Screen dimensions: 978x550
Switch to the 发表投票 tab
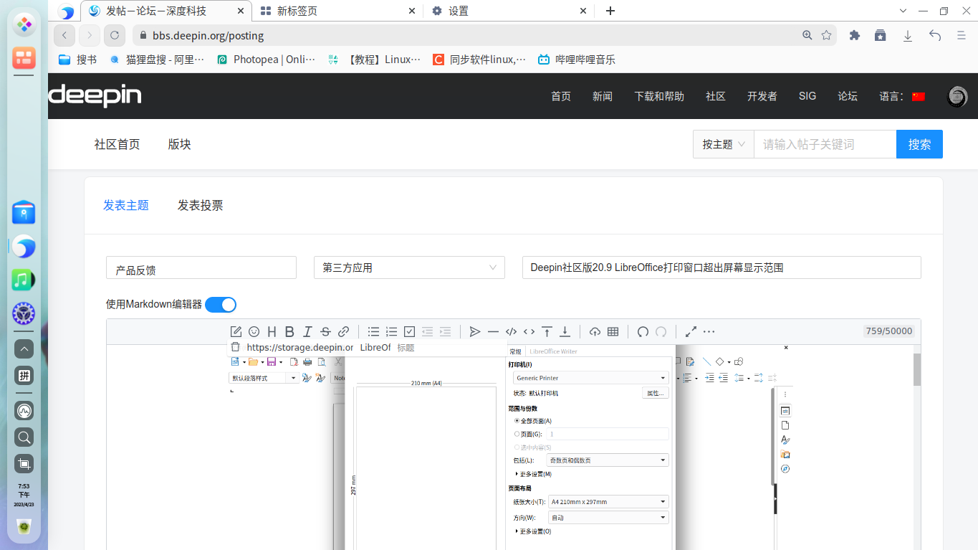(201, 205)
